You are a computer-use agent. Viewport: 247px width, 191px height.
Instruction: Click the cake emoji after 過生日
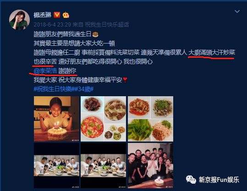coord(95,34)
